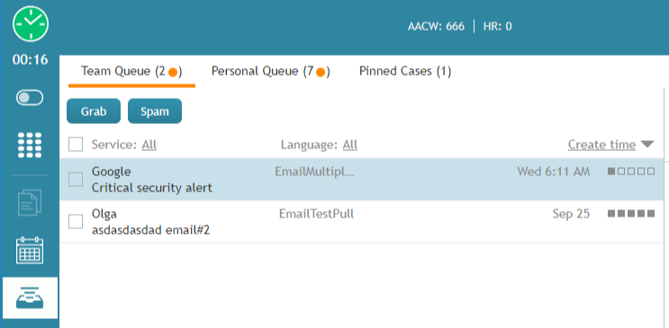
Task: Click the orange dot on Team Queue
Action: point(173,73)
